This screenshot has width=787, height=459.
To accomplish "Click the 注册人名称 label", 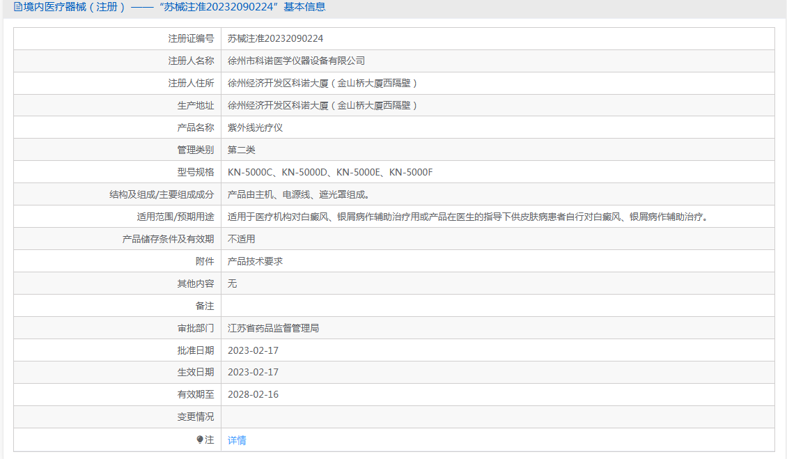I will 191,61.
